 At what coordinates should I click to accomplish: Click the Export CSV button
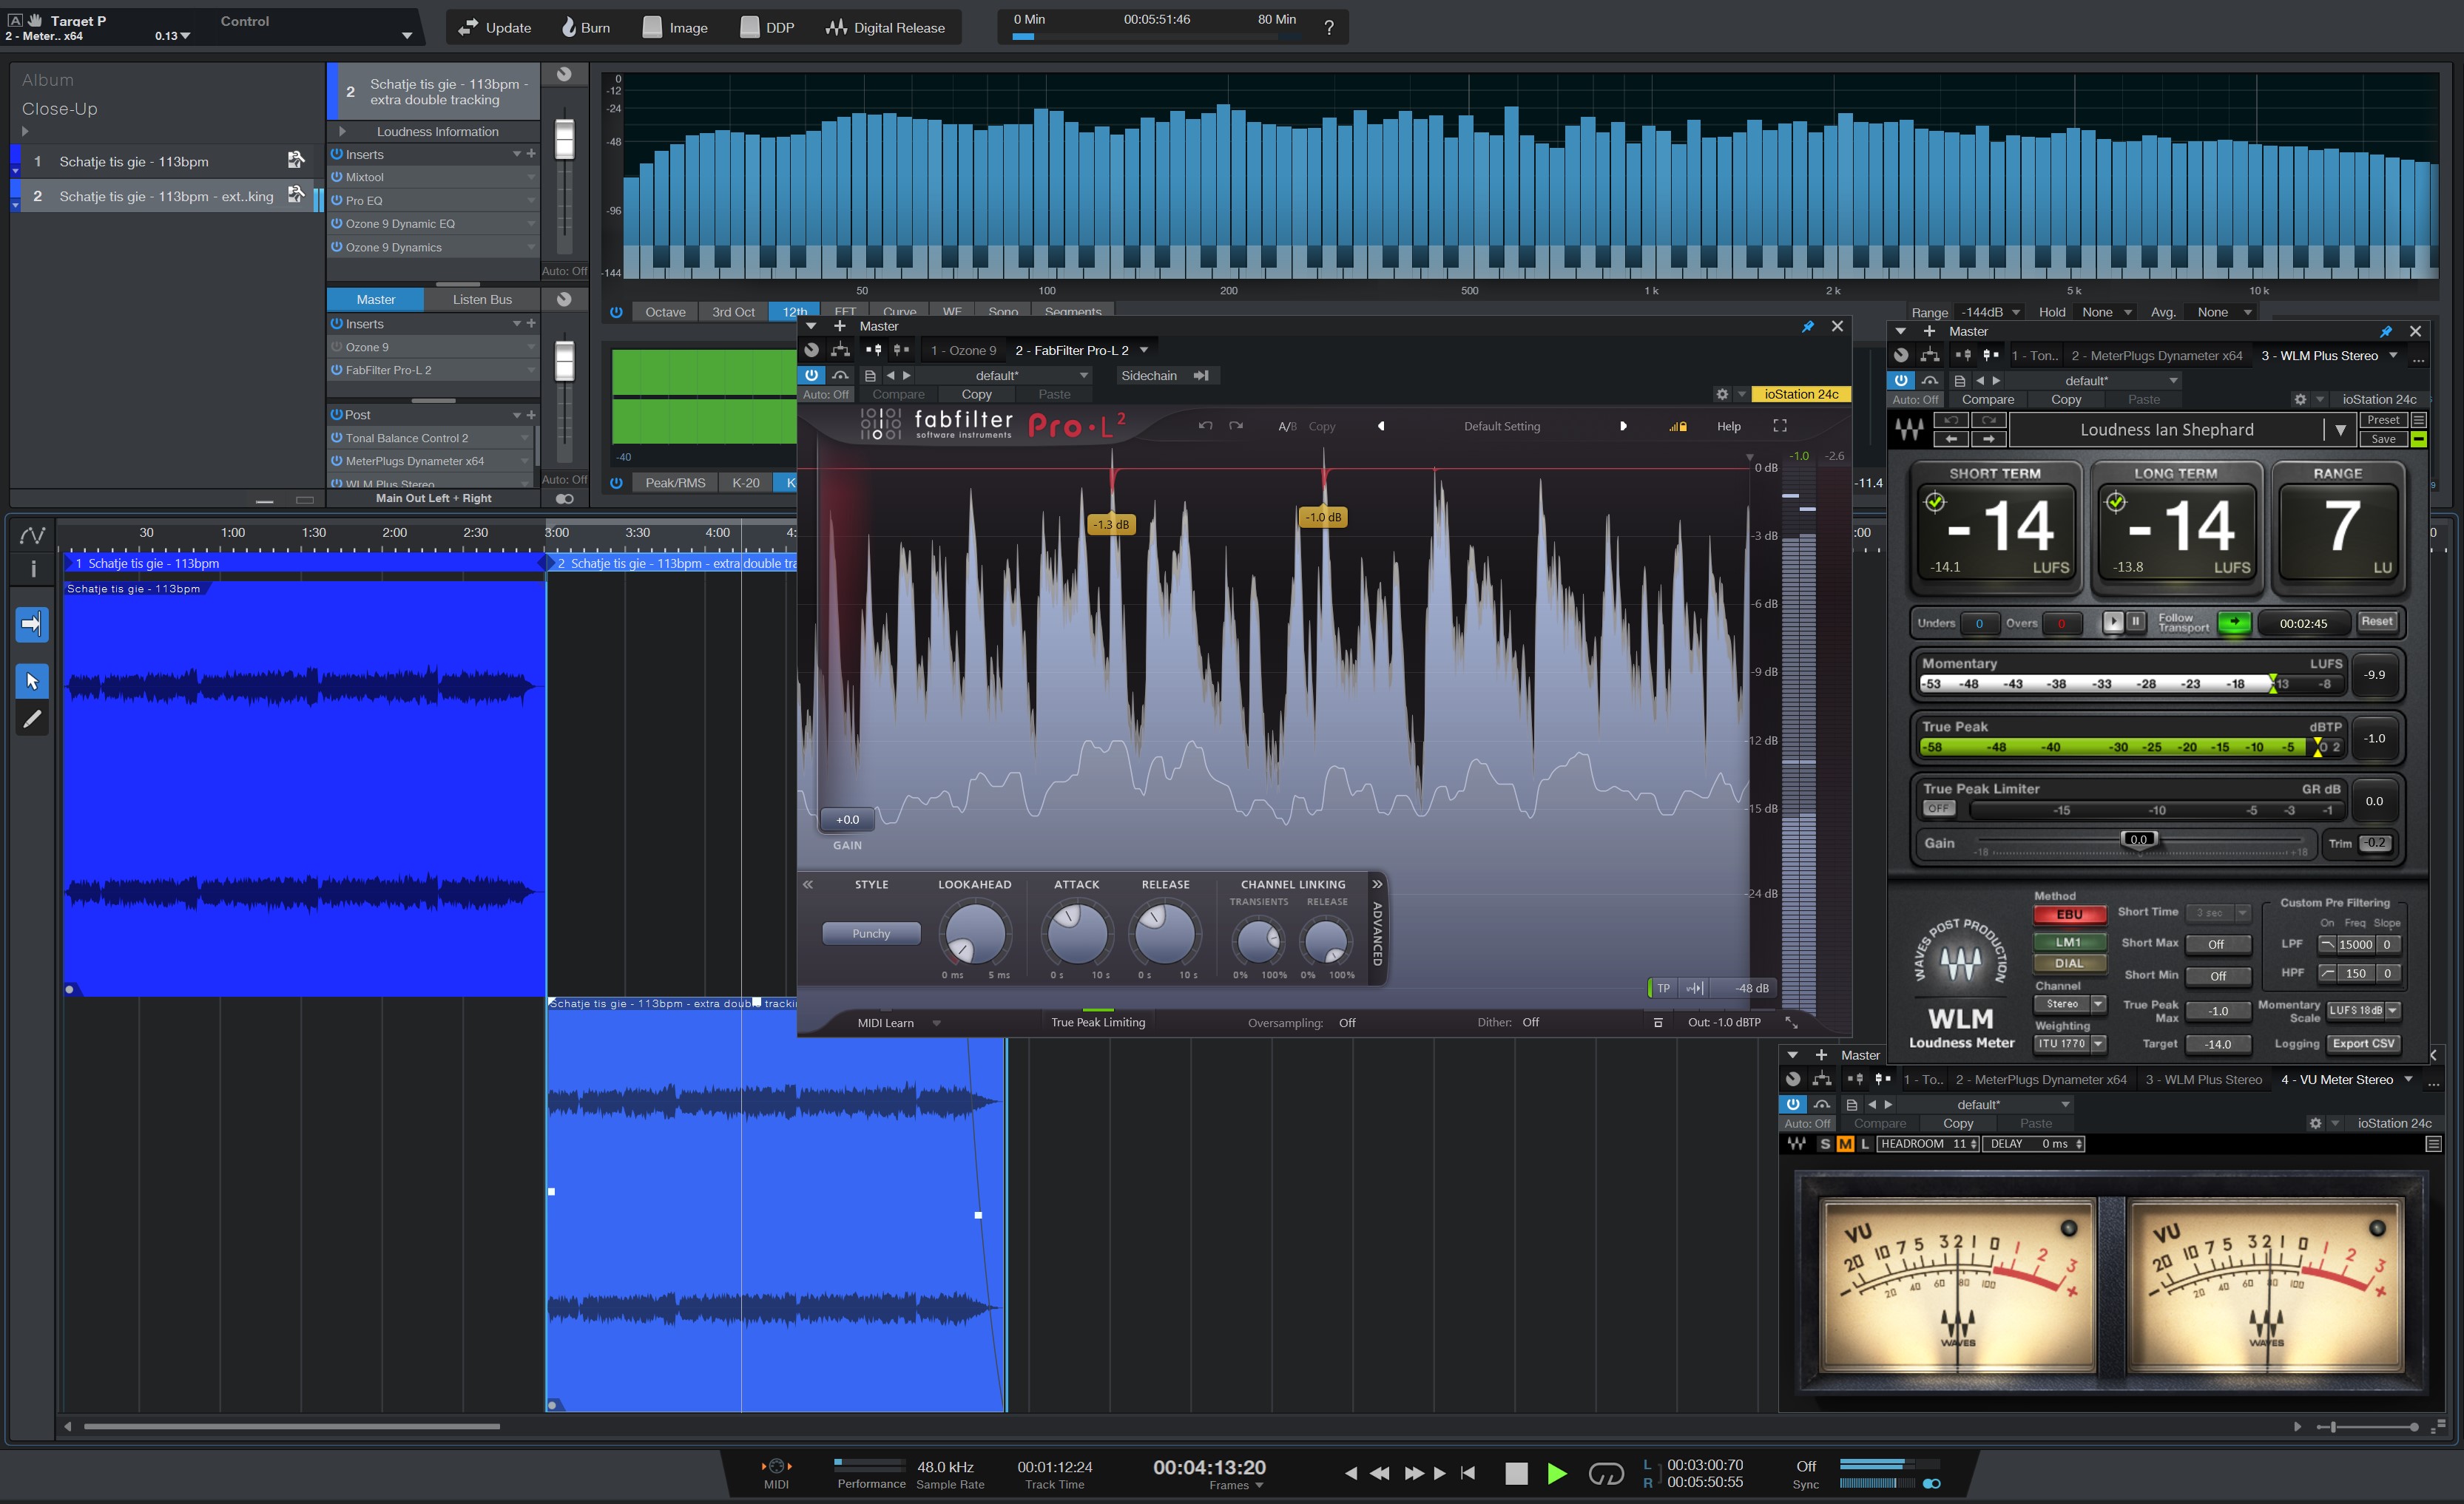coord(2363,1043)
